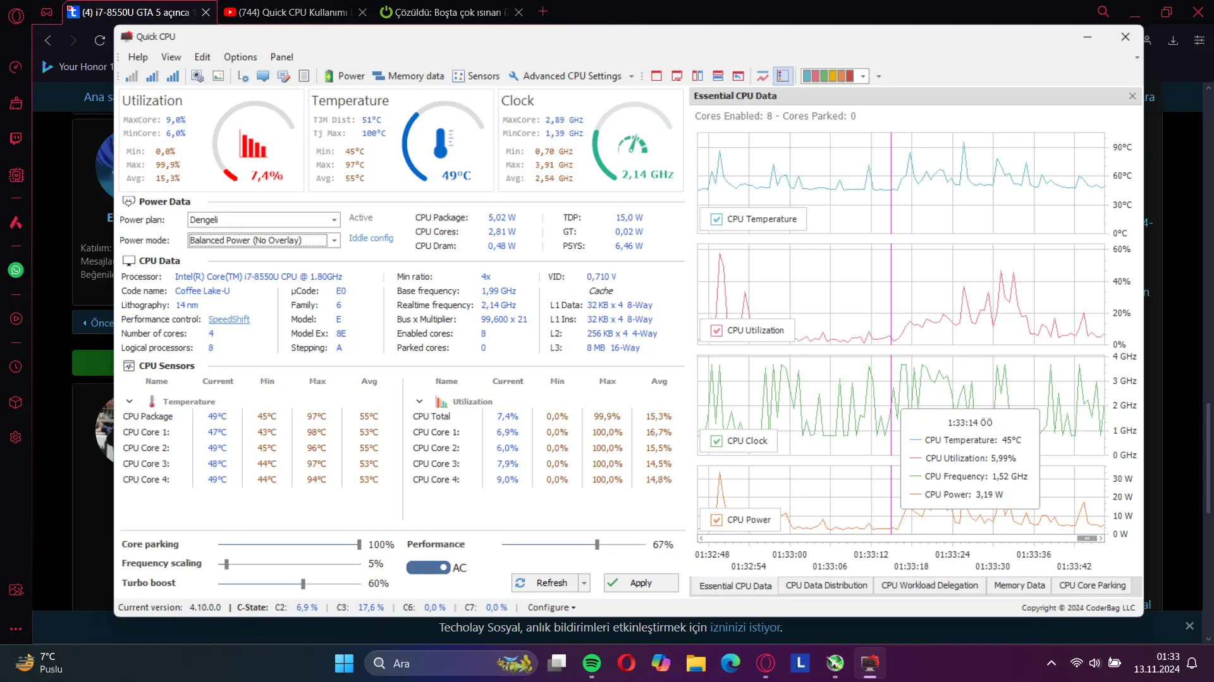Screen dimensions: 1214x682
Task: Click the restore layout arrow icon
Action: pos(738,76)
